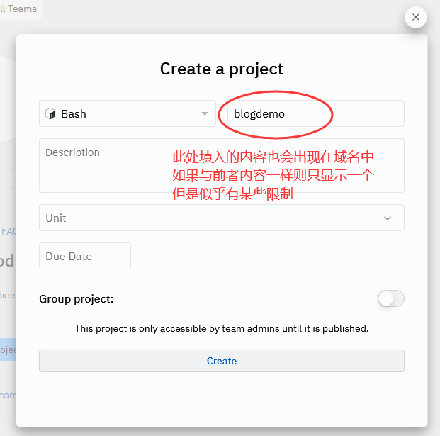Click the Bash language icon
The height and width of the screenshot is (436, 440).
[x=50, y=113]
